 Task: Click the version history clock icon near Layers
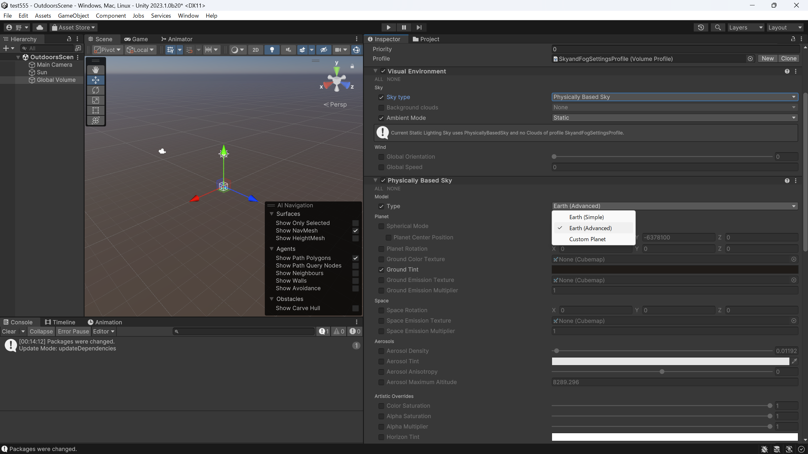point(700,27)
